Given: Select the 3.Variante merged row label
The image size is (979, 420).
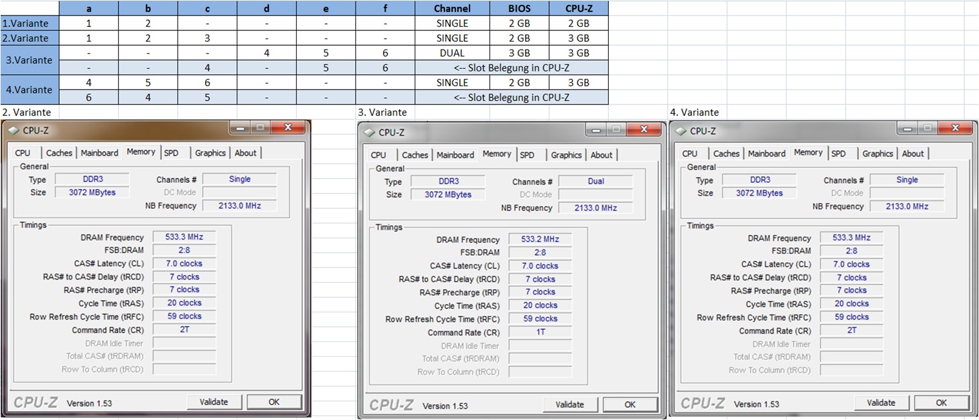Looking at the screenshot, I should coord(30,60).
